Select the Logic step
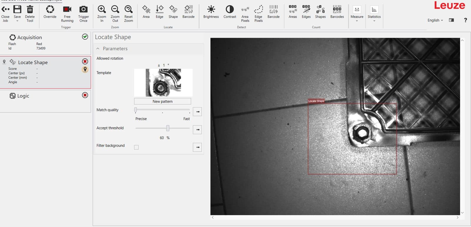The image size is (471, 227). coord(45,101)
